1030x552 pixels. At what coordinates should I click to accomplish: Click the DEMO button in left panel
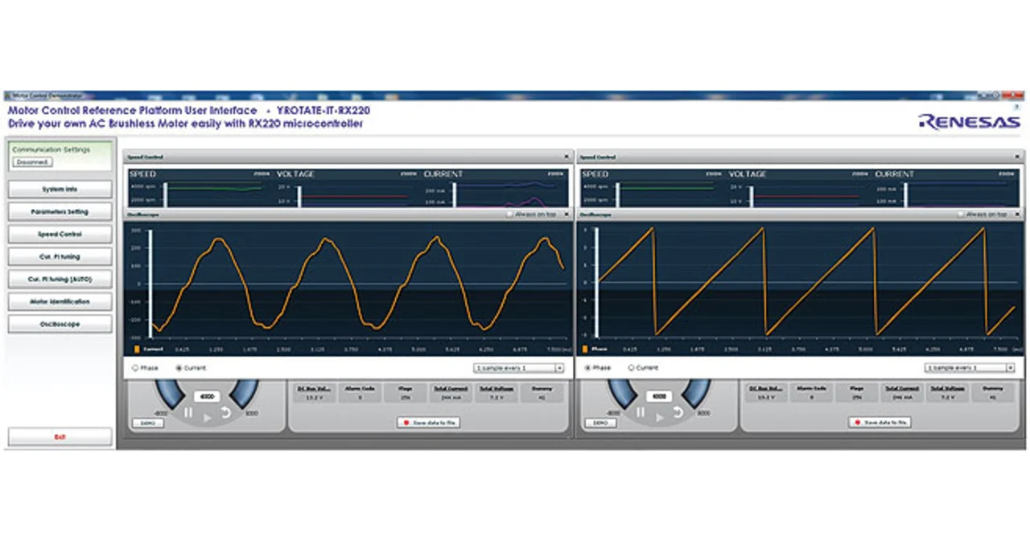click(147, 423)
